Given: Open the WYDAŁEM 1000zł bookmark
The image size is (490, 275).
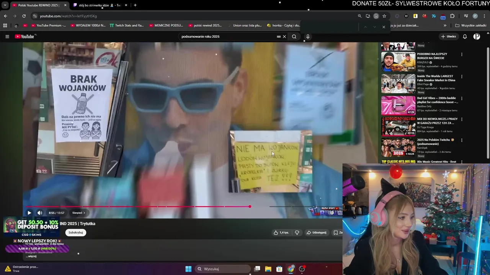Looking at the screenshot, I should [x=88, y=26].
